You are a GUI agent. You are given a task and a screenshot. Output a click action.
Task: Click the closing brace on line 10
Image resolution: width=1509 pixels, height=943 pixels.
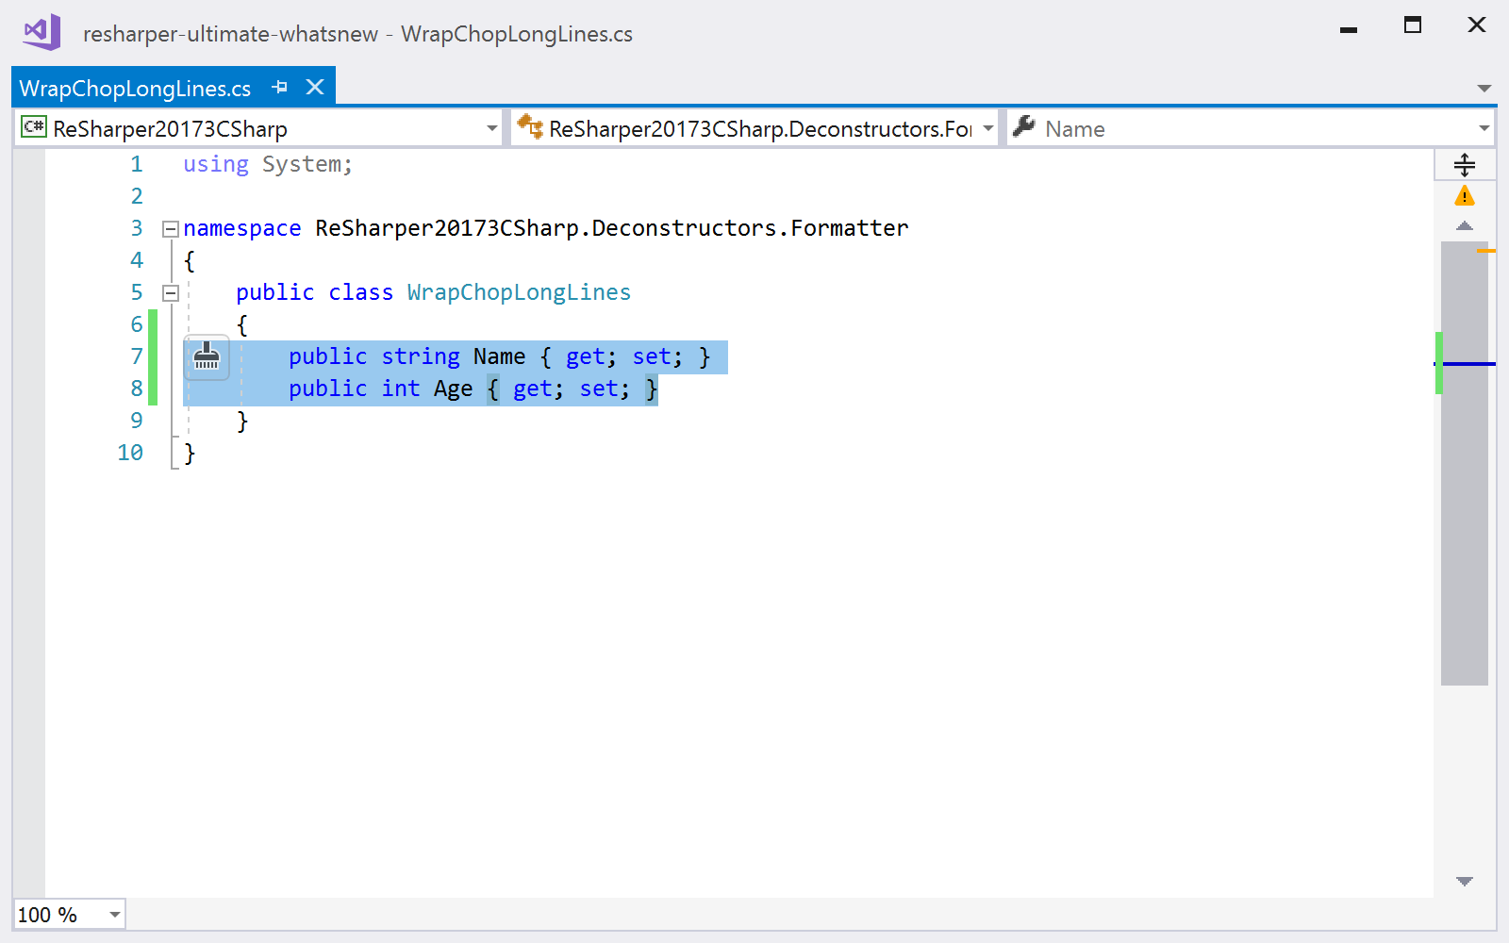(190, 454)
